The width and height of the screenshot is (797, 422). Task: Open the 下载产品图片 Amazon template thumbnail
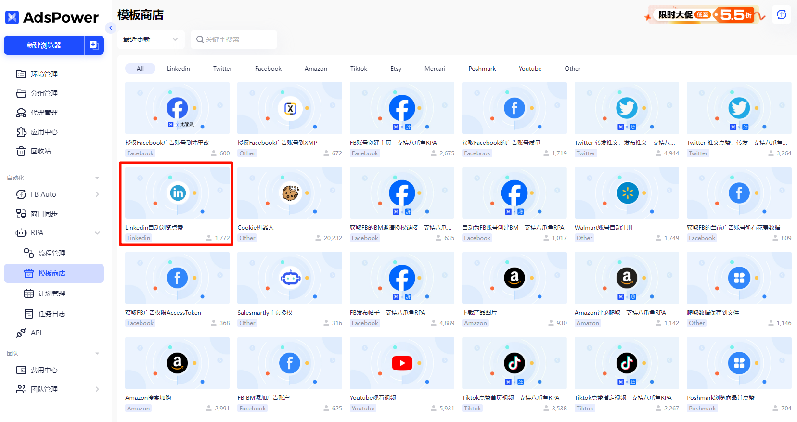[514, 278]
